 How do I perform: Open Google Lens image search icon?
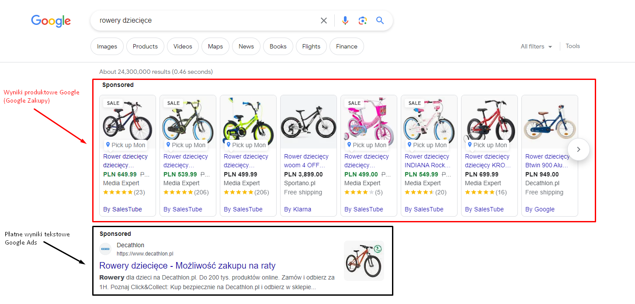(x=362, y=21)
